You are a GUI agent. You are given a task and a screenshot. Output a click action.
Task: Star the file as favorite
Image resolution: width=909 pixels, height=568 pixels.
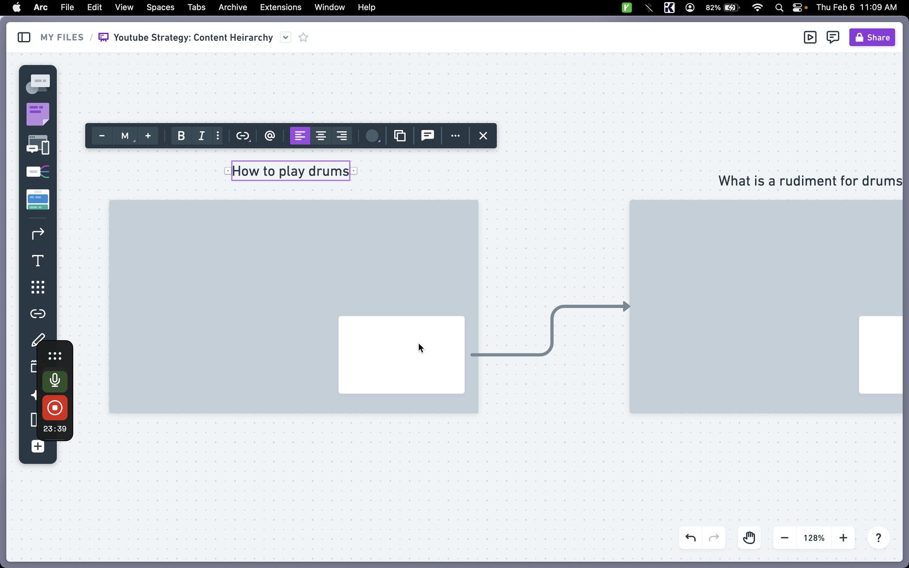[303, 37]
